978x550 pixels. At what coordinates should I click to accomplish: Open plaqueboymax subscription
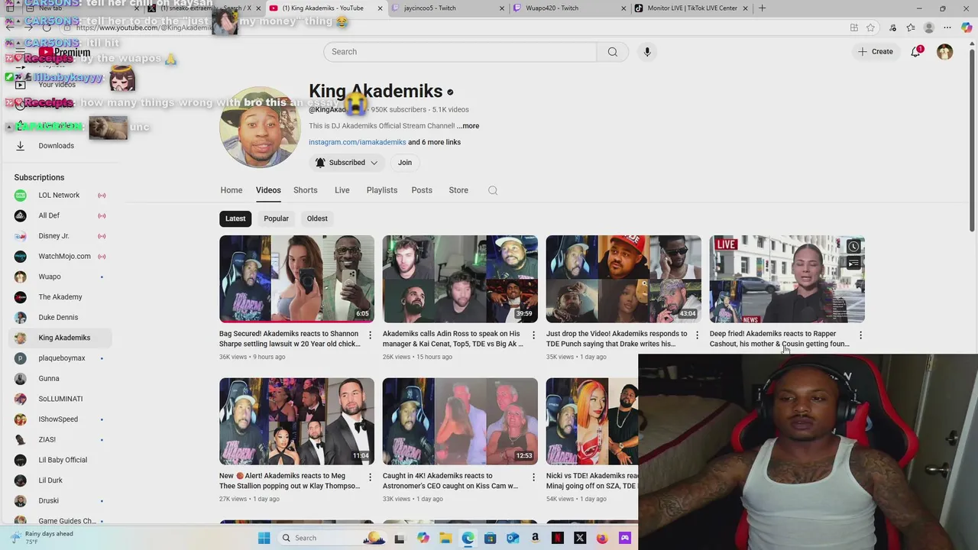pyautogui.click(x=59, y=358)
